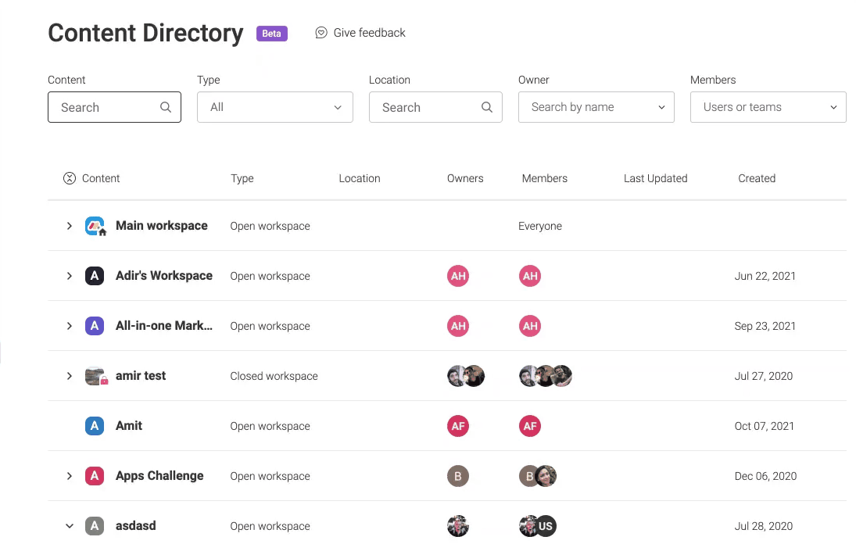Click the magnifier icon in the Content search box
Viewport: 856px width, 544px height.
point(166,107)
